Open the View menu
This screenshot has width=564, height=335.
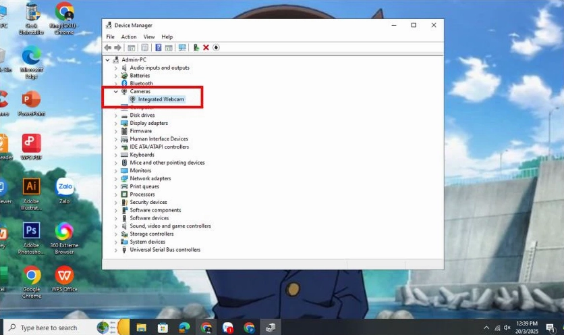148,36
